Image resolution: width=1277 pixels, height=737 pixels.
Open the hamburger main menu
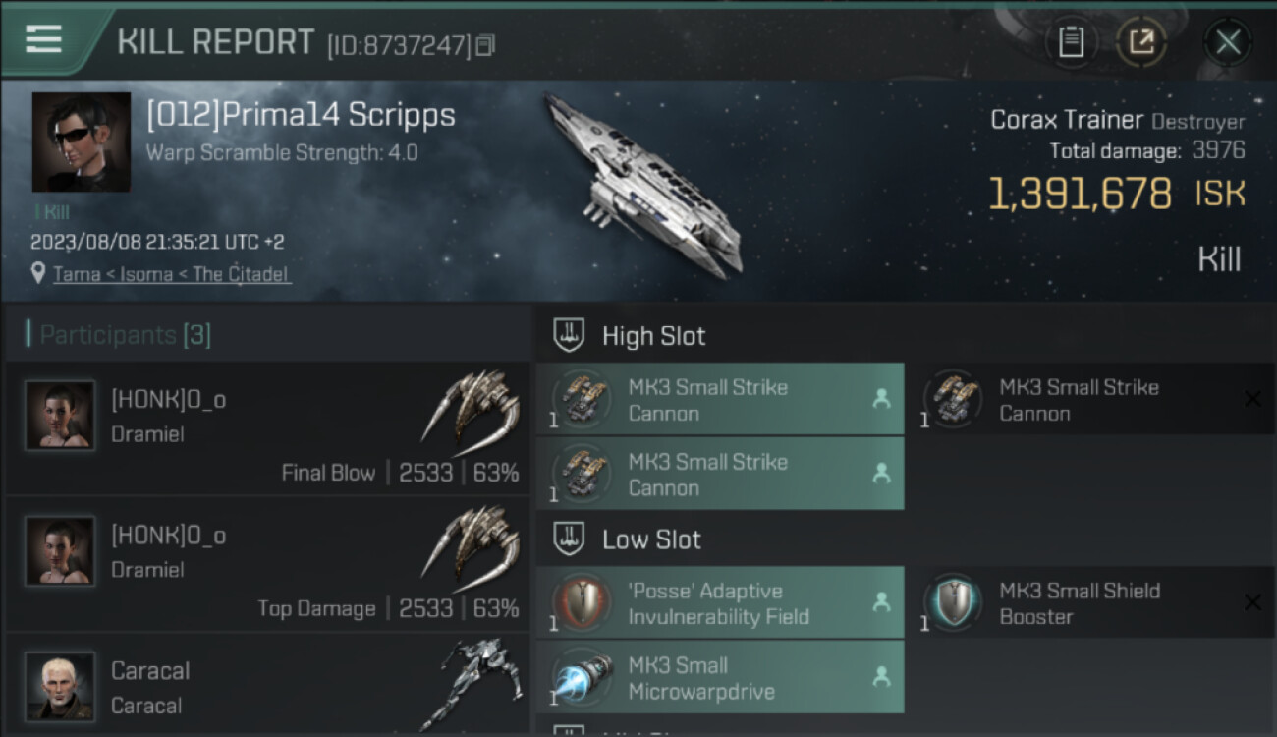pos(44,39)
